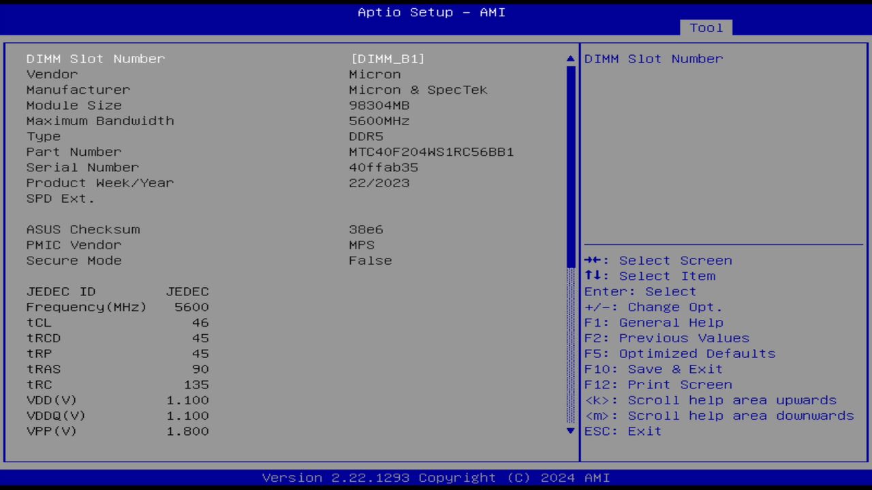This screenshot has width=872, height=490.
Task: Click ASUS Checksum value 38e6
Action: pyautogui.click(x=367, y=229)
